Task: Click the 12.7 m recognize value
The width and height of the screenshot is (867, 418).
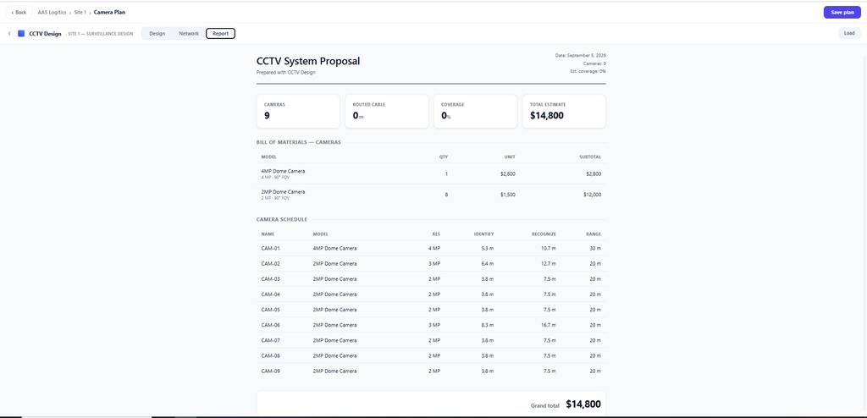Action: [x=549, y=264]
